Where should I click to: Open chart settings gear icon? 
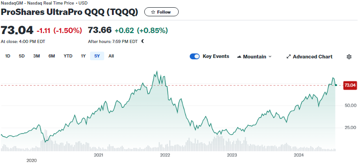point(348,57)
